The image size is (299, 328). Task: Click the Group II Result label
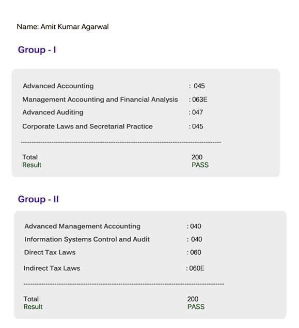click(33, 307)
